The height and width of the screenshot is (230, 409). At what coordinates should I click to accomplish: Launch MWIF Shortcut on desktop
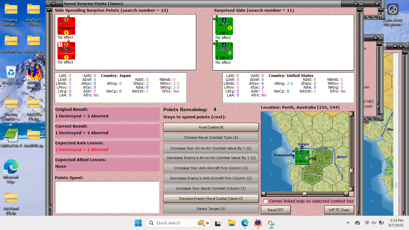point(34,77)
